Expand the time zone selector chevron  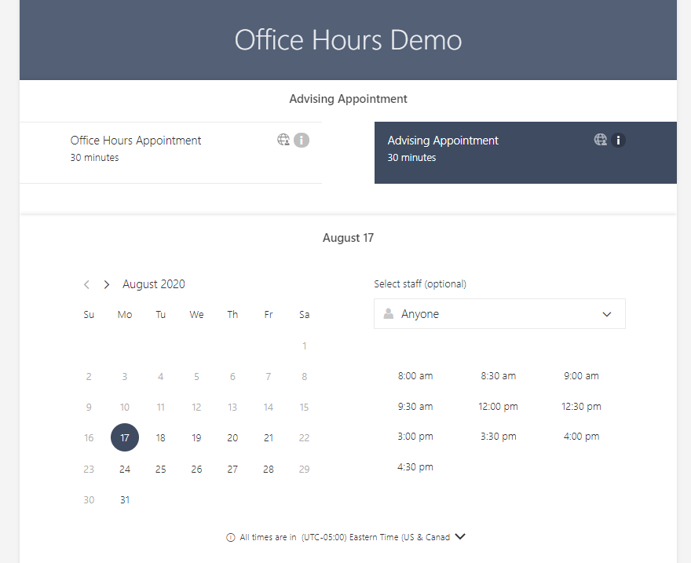(x=460, y=536)
